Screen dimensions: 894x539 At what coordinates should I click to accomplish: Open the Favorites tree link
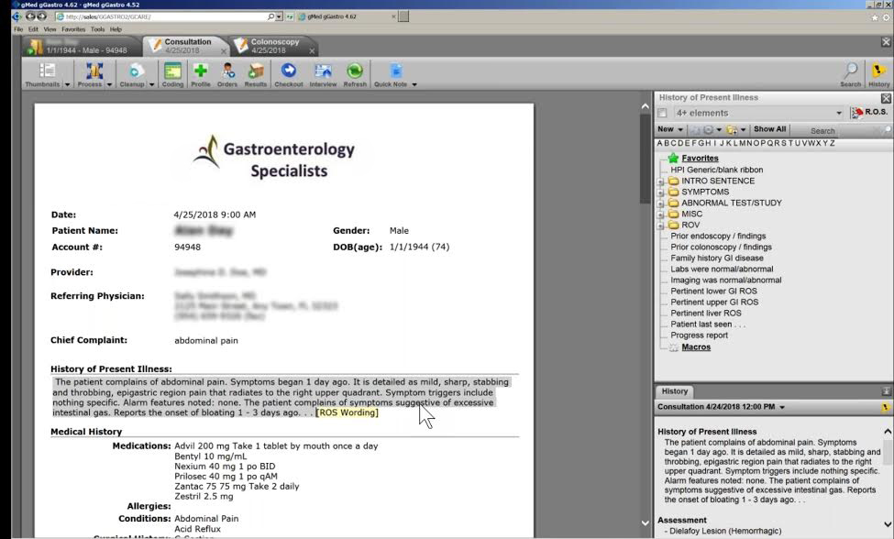point(700,159)
